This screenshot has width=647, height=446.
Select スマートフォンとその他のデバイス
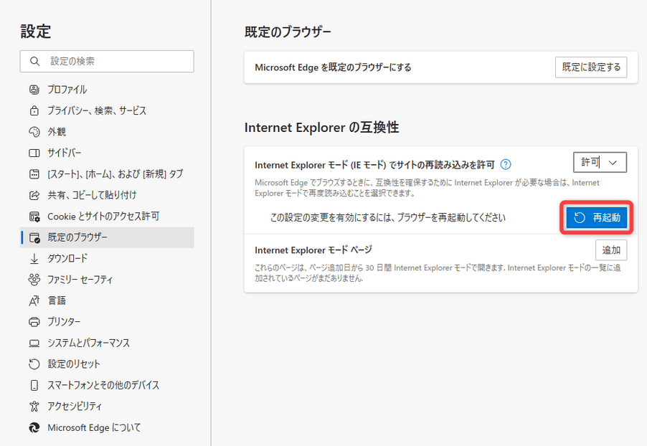(x=107, y=385)
